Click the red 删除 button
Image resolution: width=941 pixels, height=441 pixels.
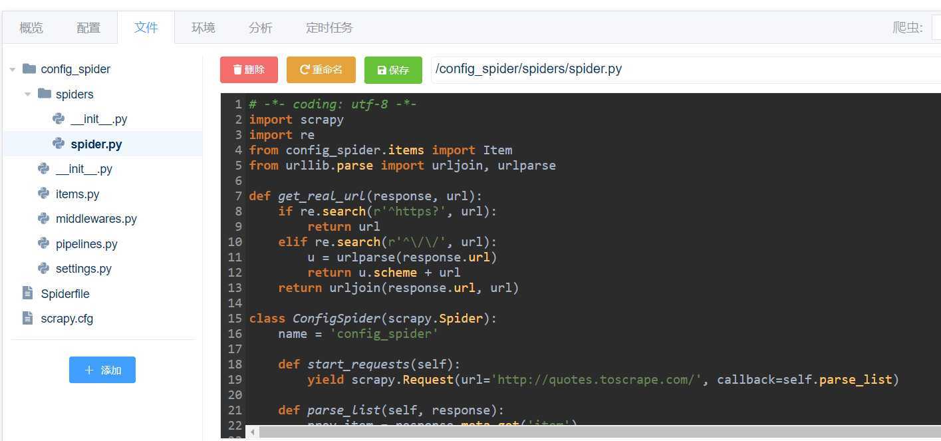pos(249,70)
